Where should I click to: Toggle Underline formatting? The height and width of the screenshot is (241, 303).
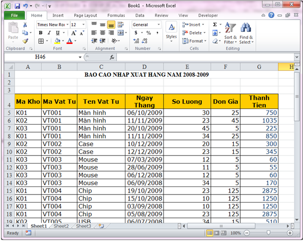point(58,33)
